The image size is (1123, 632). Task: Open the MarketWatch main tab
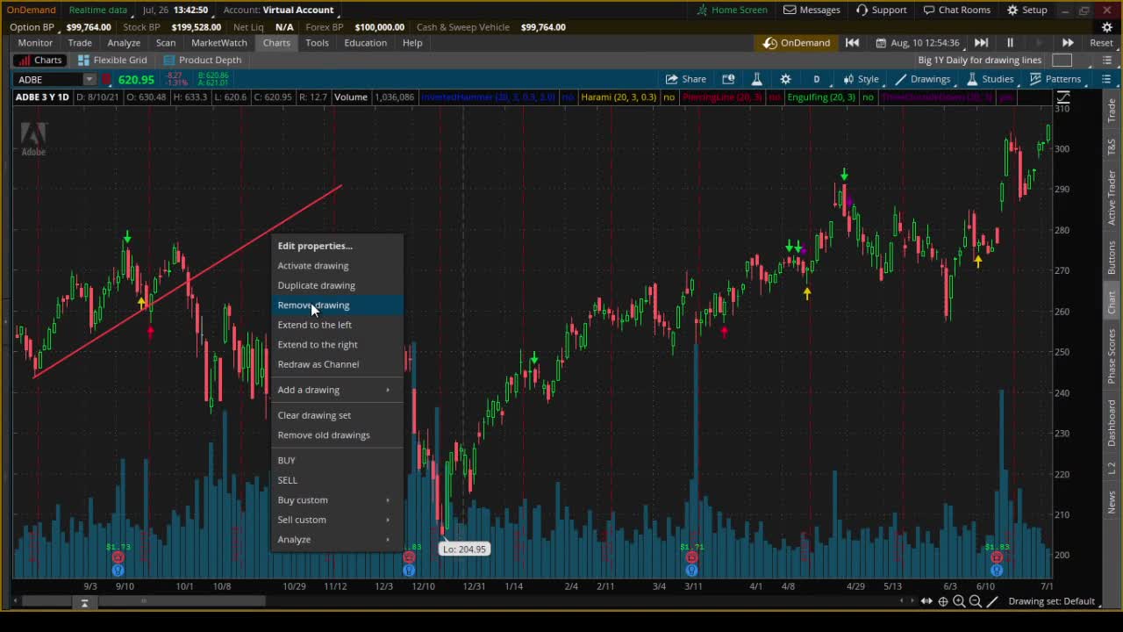pyautogui.click(x=219, y=43)
